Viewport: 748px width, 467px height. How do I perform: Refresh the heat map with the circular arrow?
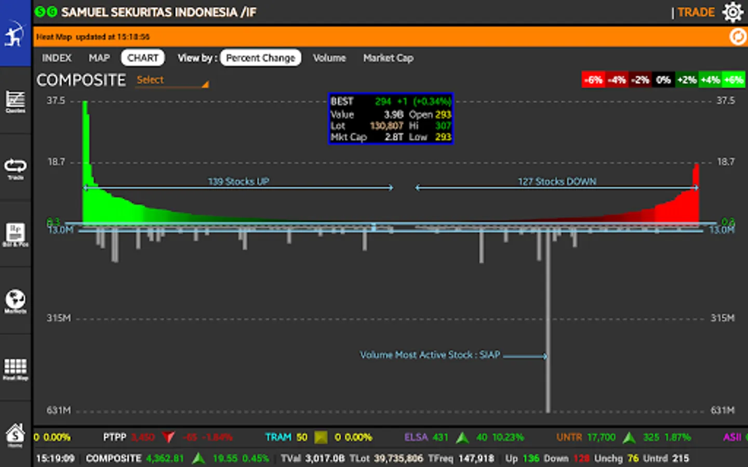[x=738, y=37]
